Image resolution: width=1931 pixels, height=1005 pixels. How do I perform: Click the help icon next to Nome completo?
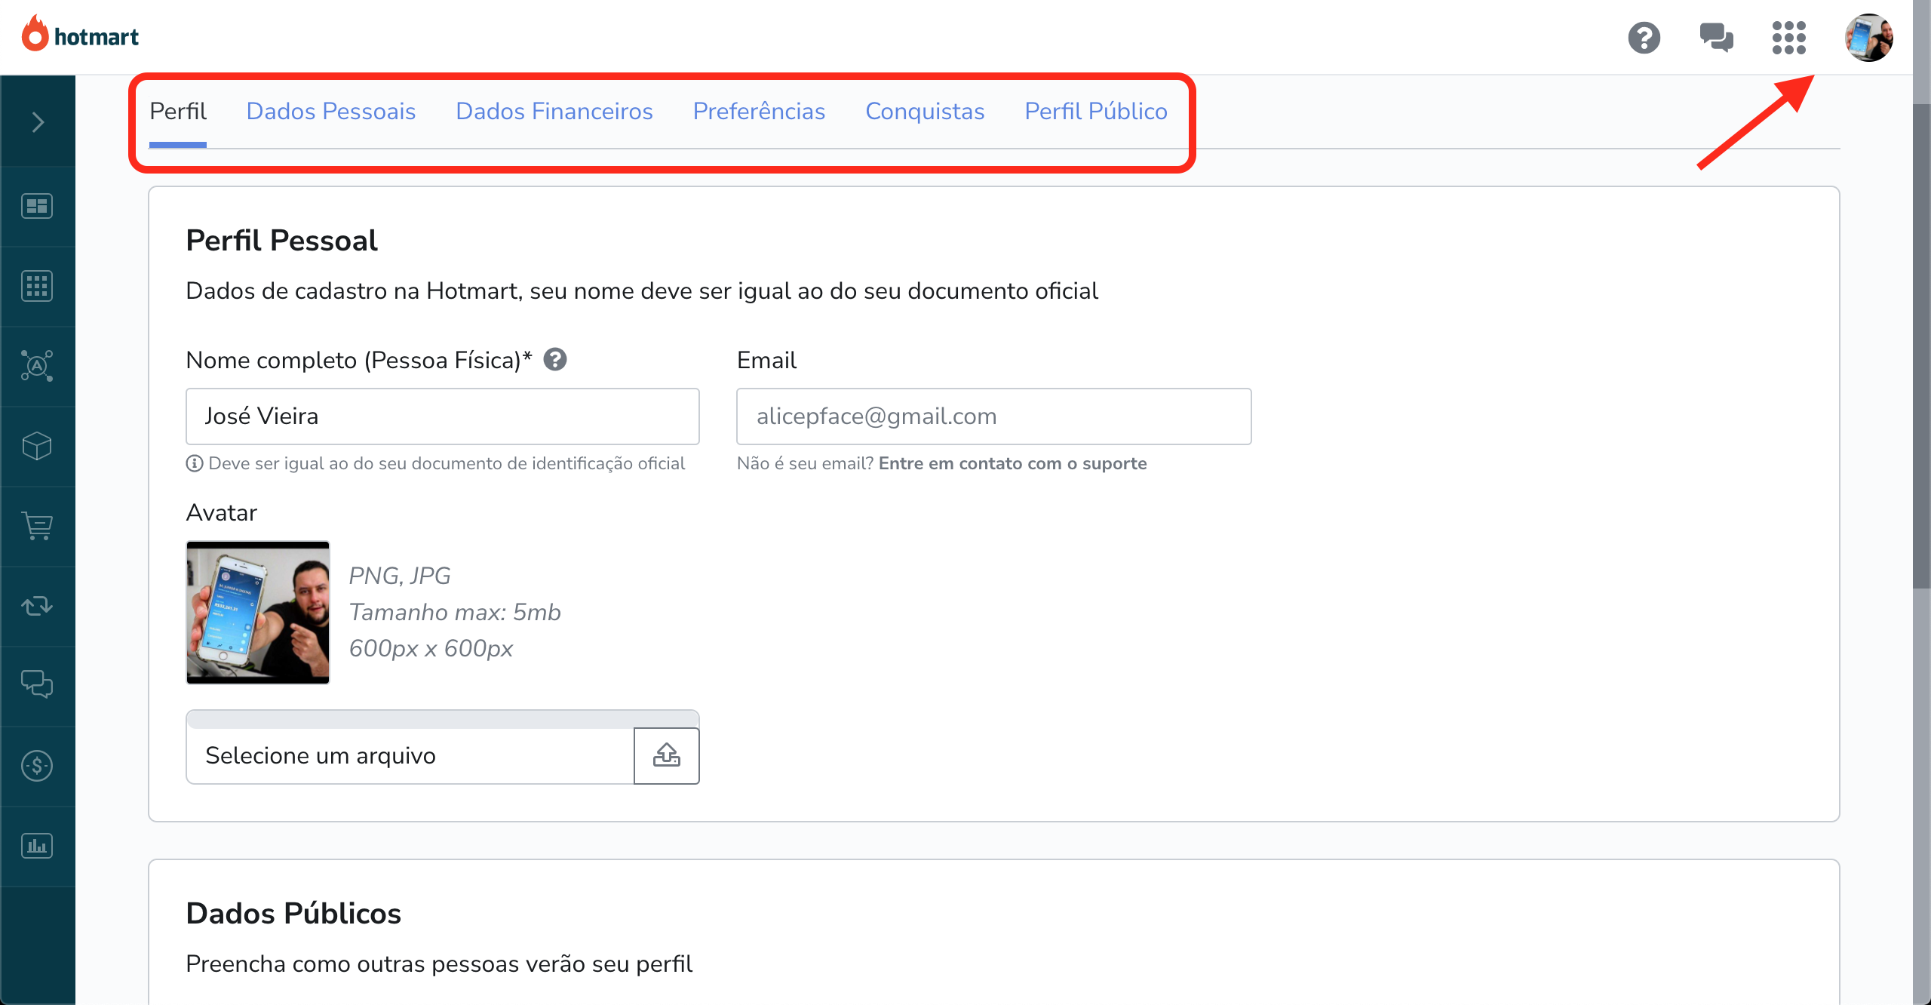click(x=555, y=359)
